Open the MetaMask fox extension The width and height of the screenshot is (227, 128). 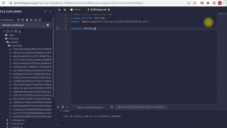point(202,3)
